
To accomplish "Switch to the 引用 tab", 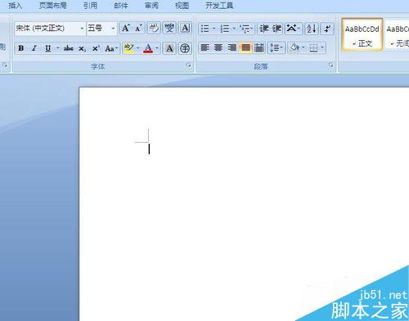I will coord(90,6).
